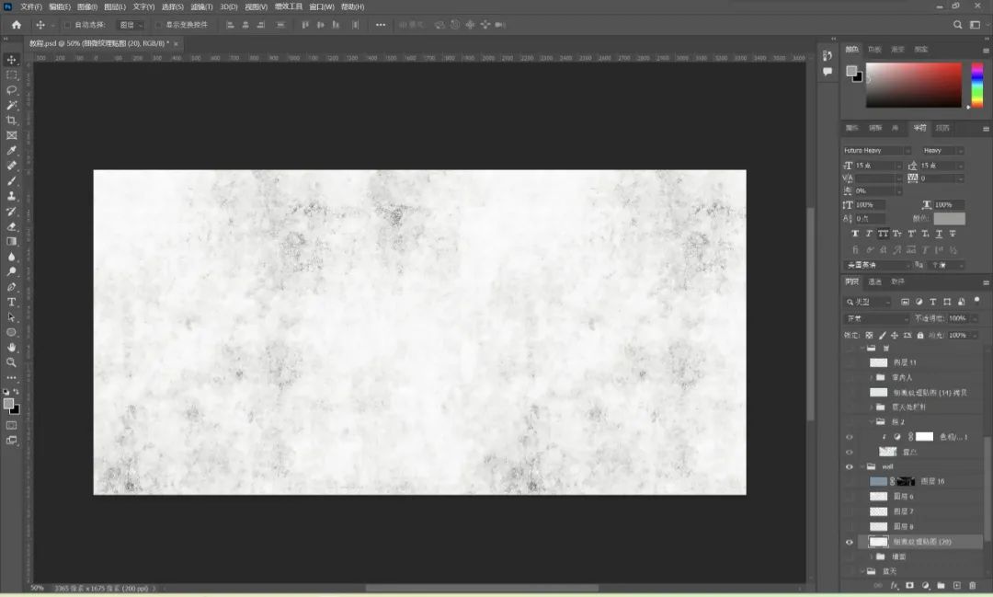The image size is (993, 597).
Task: Click the more options ellipsis button
Action: [380, 25]
